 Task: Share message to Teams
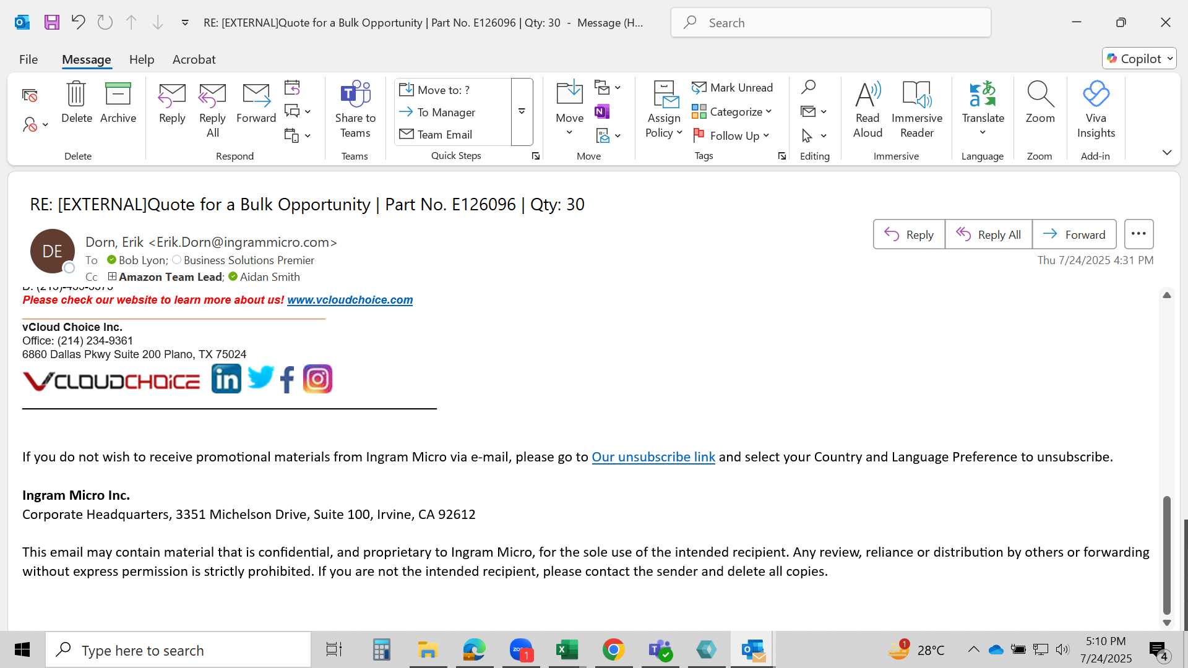coord(355,110)
